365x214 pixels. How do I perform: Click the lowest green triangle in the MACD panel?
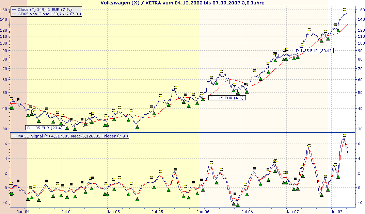238,205
